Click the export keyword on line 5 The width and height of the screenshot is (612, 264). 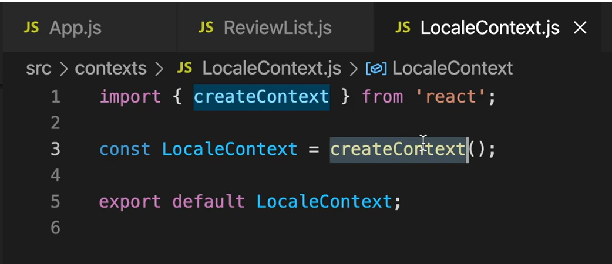click(130, 202)
